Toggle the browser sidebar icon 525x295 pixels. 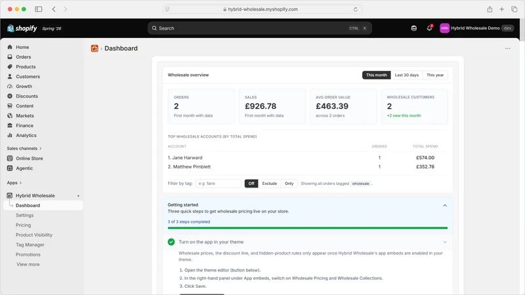click(x=39, y=9)
